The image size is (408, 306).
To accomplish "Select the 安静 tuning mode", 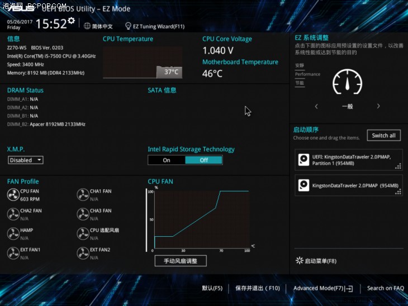I will [300, 65].
